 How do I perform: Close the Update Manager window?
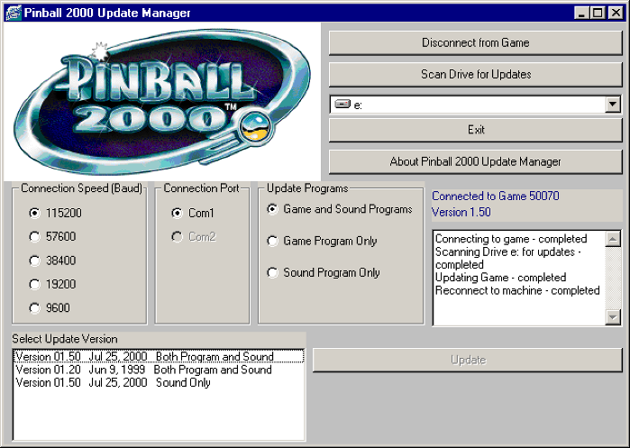click(616, 13)
